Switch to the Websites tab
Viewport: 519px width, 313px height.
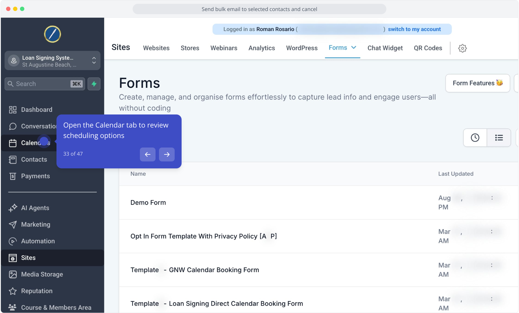(x=156, y=48)
